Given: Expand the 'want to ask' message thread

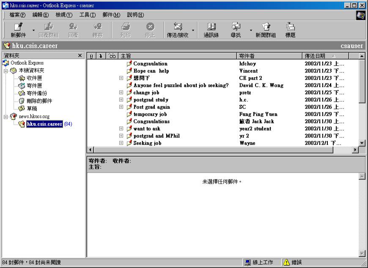Looking at the screenshot, I should tap(121, 128).
